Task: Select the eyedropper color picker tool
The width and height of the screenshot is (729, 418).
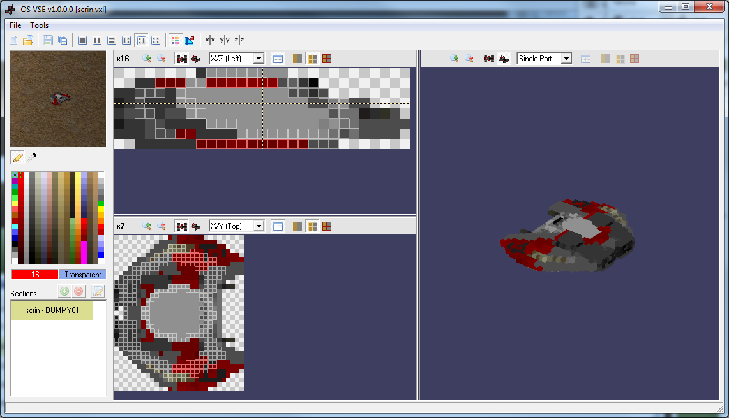Action: click(x=32, y=157)
